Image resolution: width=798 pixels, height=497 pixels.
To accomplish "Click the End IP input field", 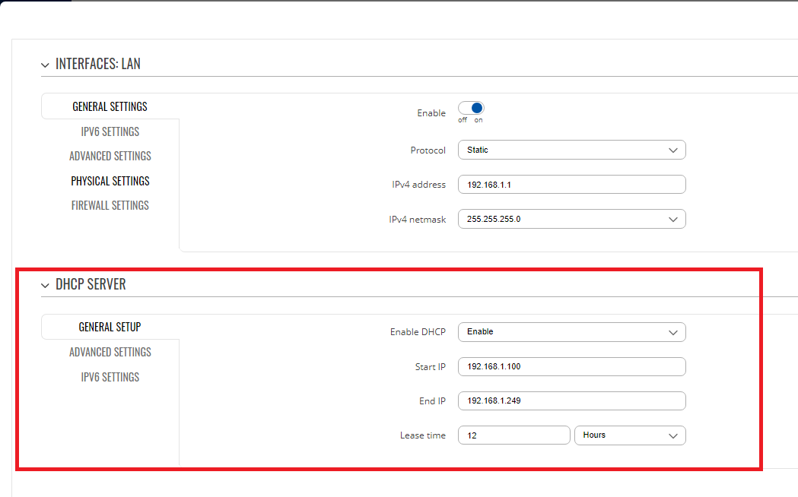I will (571, 401).
